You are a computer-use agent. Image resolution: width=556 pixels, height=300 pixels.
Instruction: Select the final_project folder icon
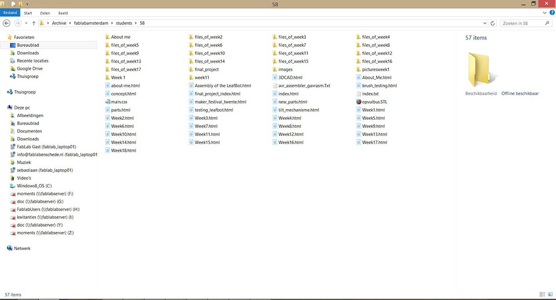pos(191,69)
